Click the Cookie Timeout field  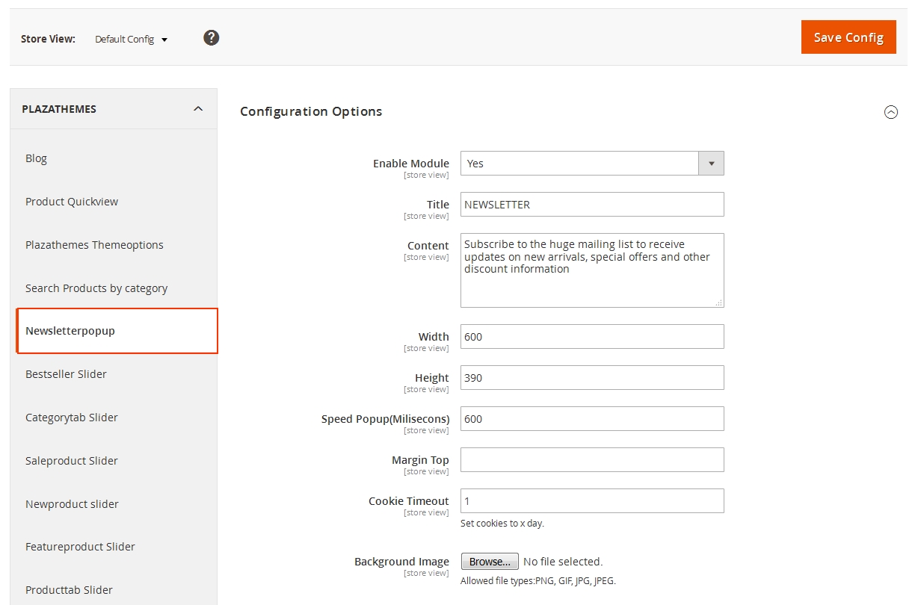[591, 501]
